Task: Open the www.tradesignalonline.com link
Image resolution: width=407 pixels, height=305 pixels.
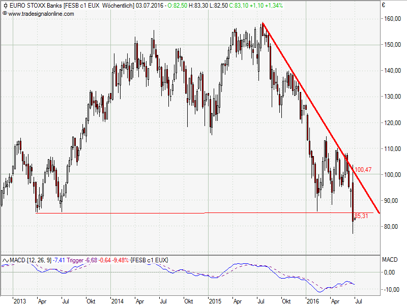Action: point(41,14)
